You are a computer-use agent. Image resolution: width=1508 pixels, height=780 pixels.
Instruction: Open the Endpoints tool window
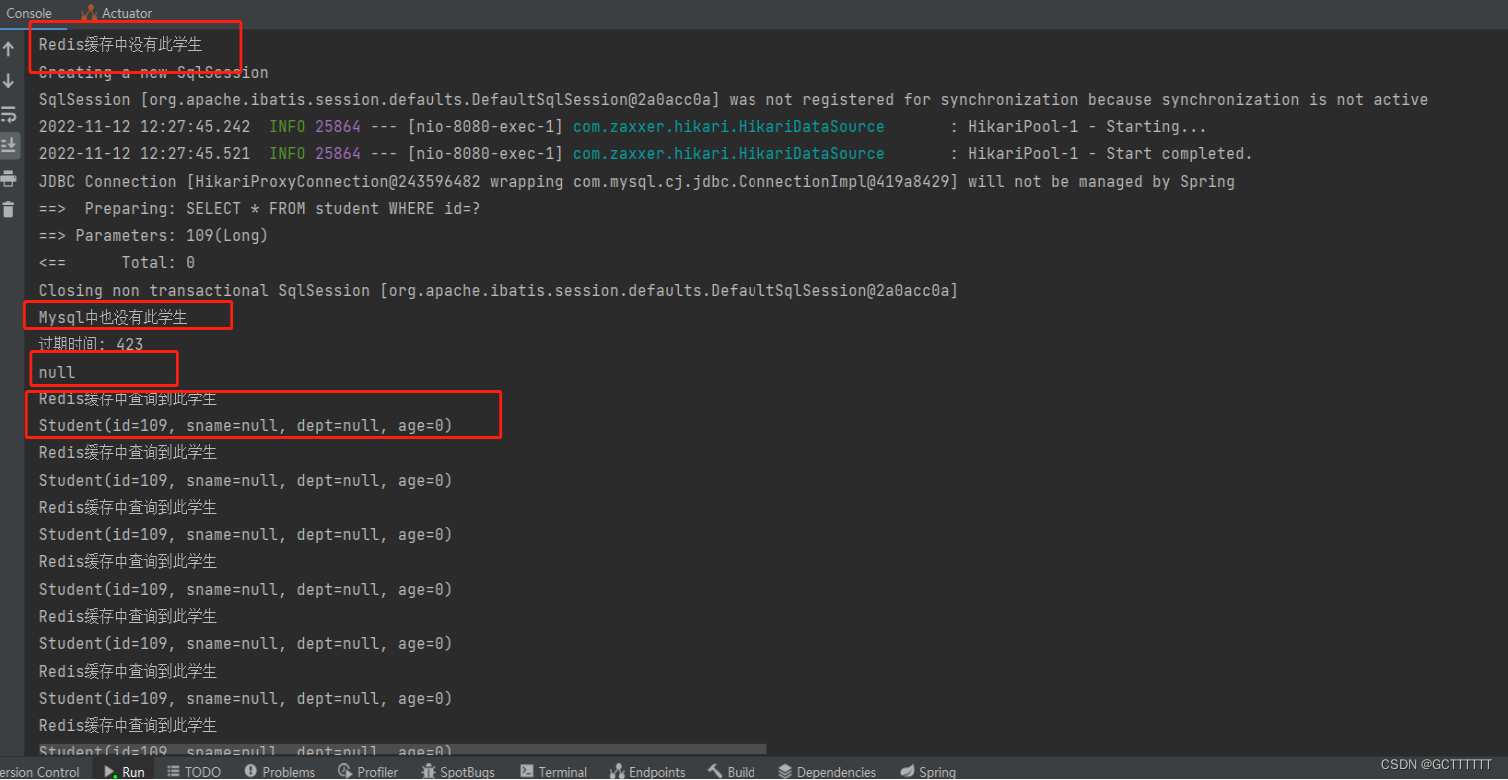(647, 772)
